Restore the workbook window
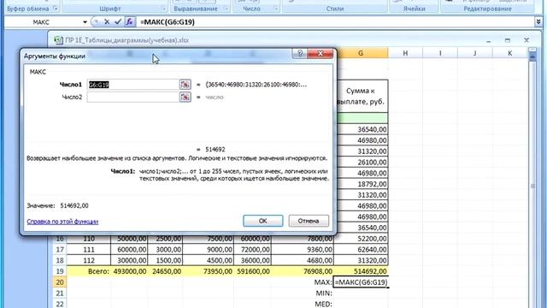547x308 pixels. (x=508, y=40)
